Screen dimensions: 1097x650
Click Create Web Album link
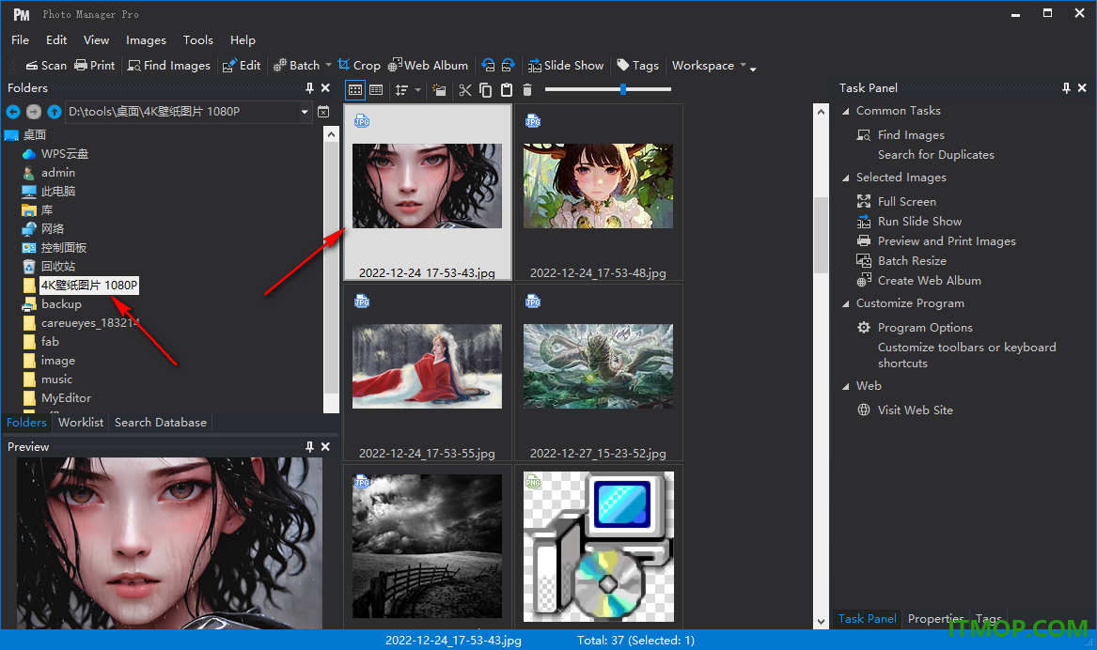point(929,280)
